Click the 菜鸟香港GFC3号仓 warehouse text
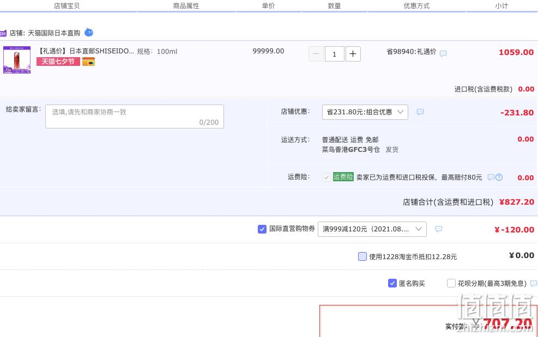538x337 pixels. (x=351, y=150)
